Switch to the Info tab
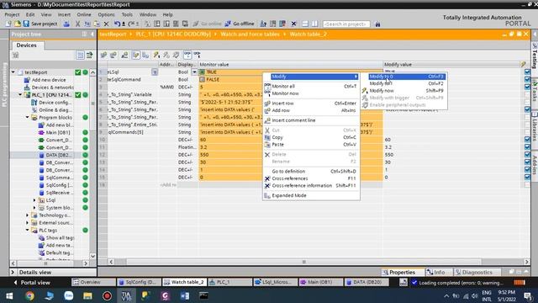 pyautogui.click(x=439, y=272)
